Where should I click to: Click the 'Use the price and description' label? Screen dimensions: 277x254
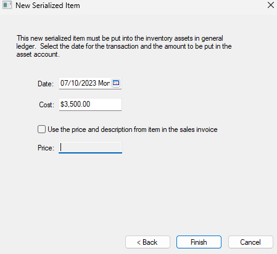pyautogui.click(x=133, y=129)
